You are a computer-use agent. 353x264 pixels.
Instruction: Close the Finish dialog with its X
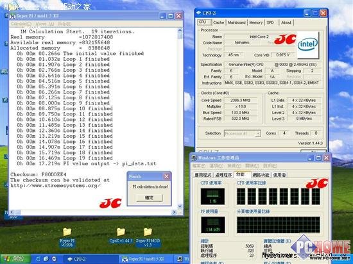pos(166,176)
